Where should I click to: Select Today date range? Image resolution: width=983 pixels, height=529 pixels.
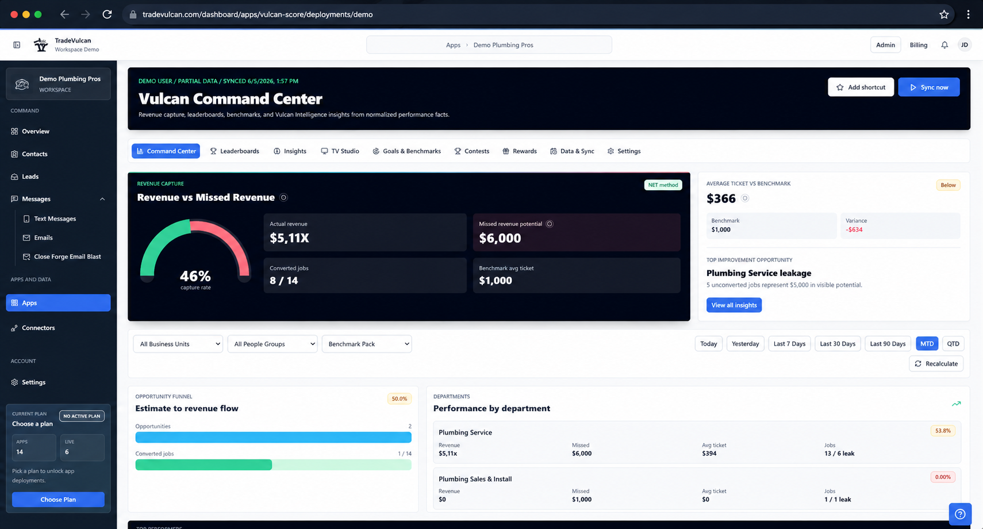(x=708, y=344)
